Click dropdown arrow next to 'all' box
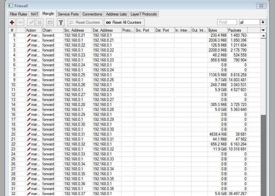Viewport: 275px width, 196px height. pos(263,22)
